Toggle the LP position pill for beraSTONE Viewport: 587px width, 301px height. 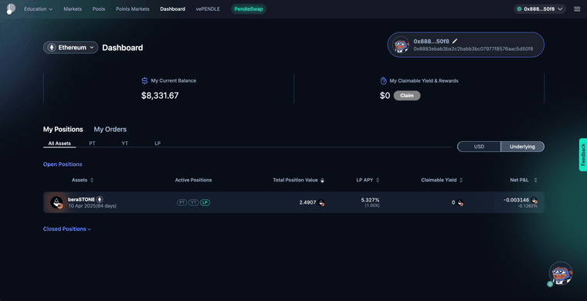point(205,203)
